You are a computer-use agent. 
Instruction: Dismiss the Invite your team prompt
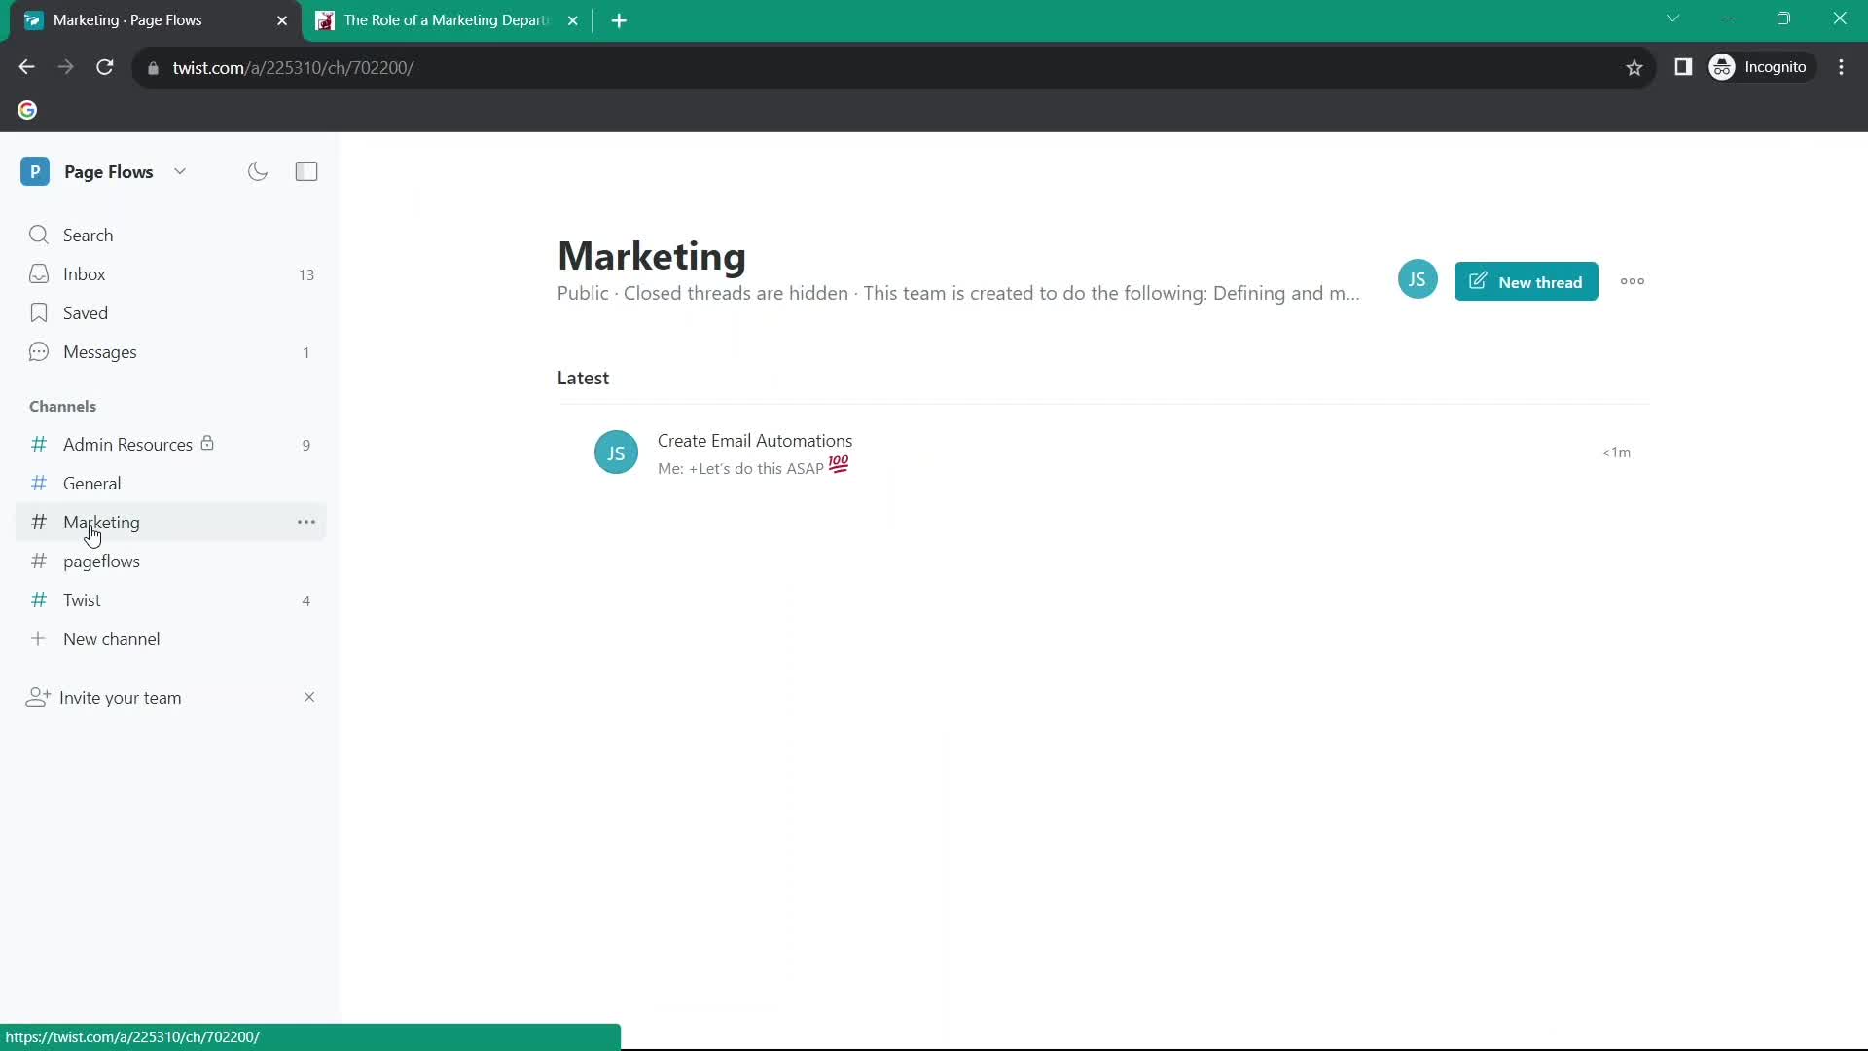tap(307, 697)
